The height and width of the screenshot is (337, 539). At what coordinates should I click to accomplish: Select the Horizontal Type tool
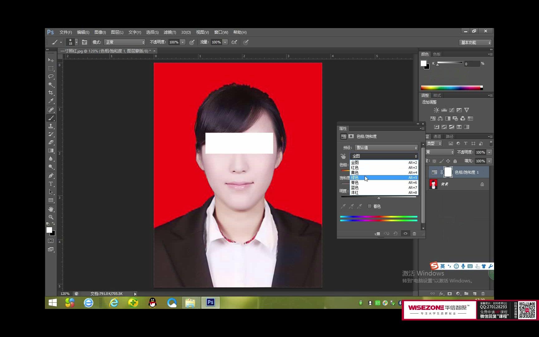click(51, 184)
